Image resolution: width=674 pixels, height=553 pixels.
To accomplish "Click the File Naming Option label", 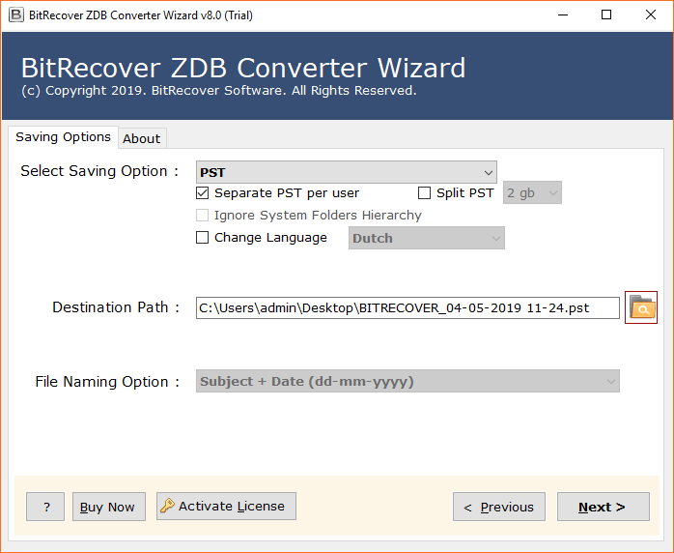I will [x=107, y=382].
